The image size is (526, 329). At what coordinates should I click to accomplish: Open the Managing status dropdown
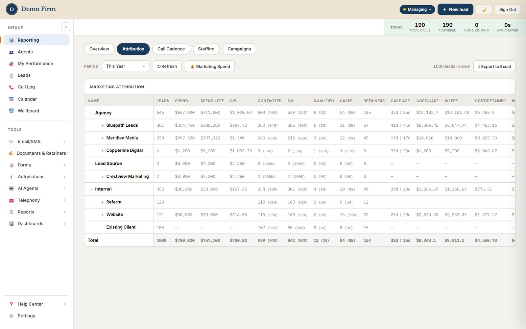point(417,10)
